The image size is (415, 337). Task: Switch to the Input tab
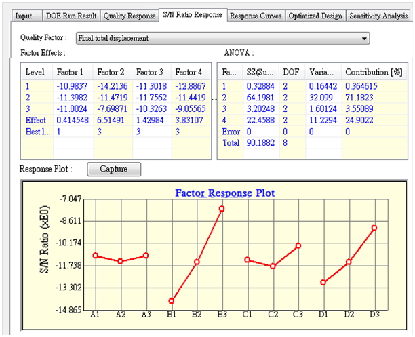(x=26, y=16)
